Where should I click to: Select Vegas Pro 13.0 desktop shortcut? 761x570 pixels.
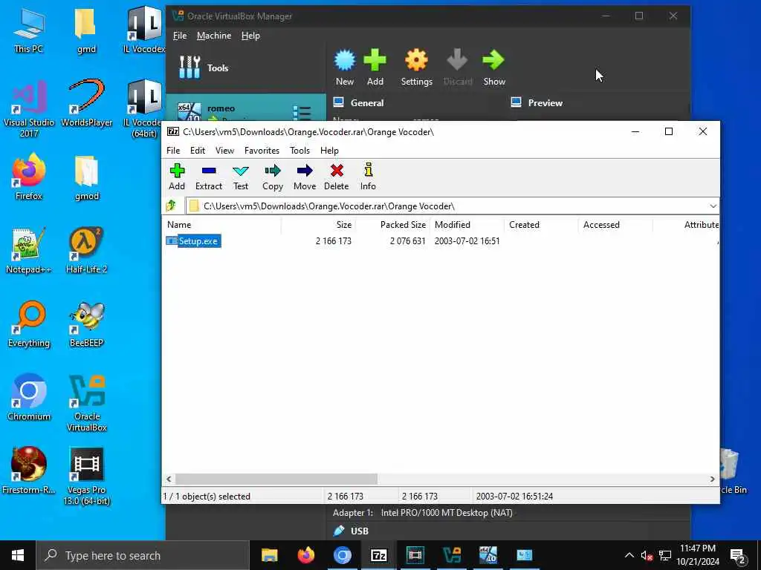(x=86, y=476)
